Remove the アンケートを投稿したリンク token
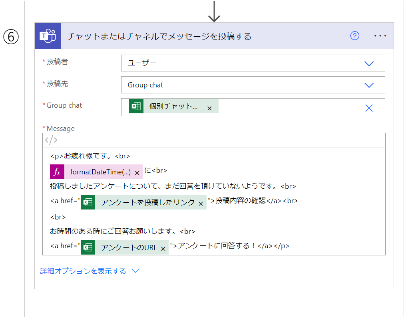The image size is (420, 328). (201, 204)
